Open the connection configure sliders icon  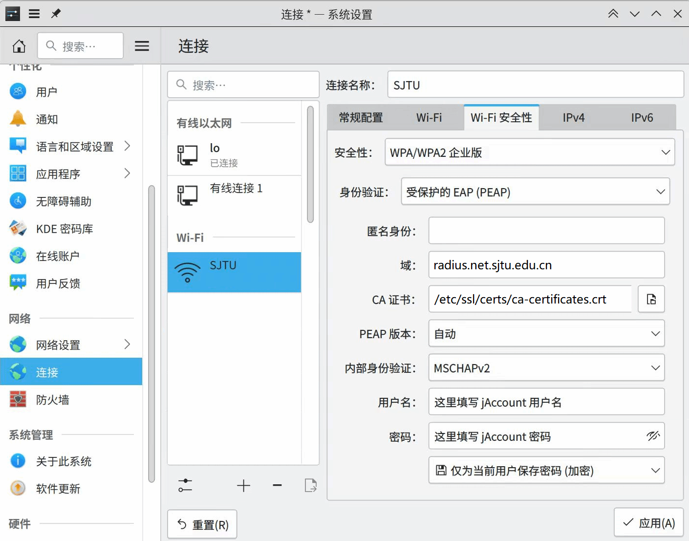pos(185,485)
